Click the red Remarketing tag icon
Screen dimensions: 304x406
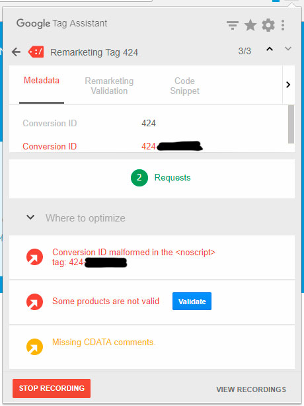point(36,52)
